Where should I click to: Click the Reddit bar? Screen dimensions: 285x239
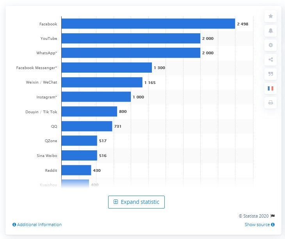[77, 170]
